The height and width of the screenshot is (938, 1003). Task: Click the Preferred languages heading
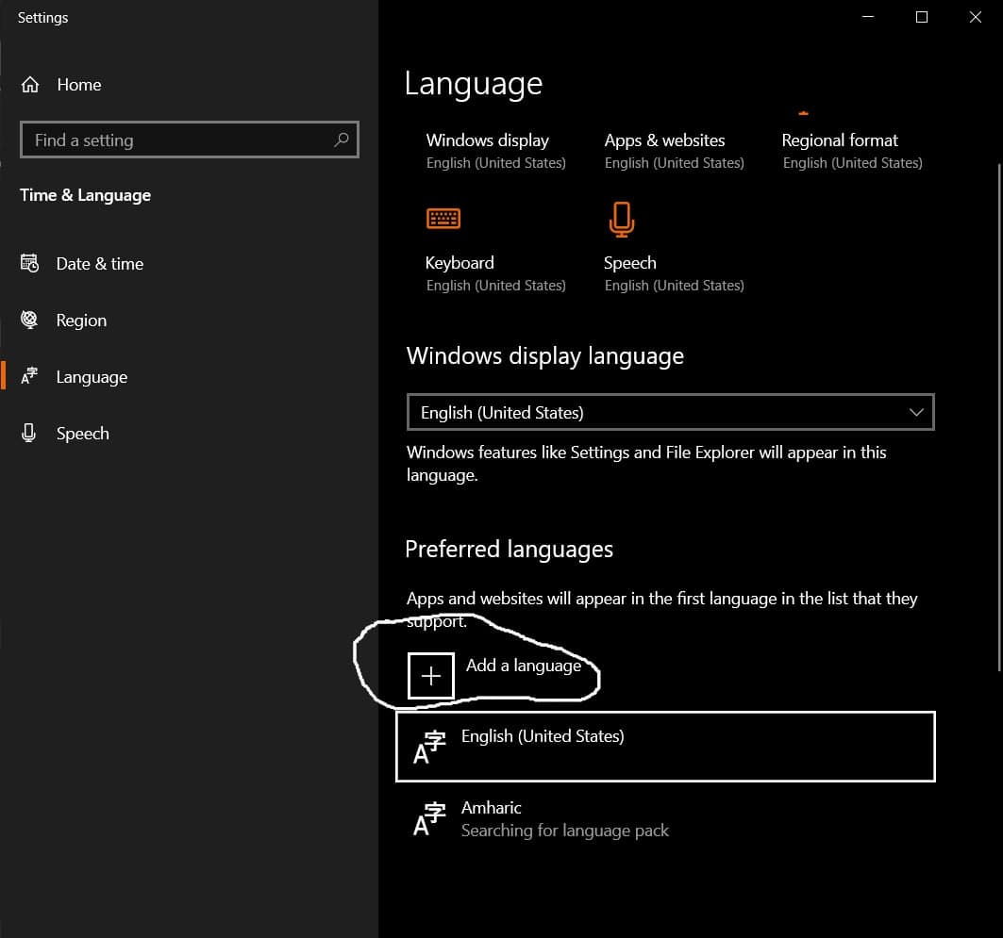(510, 550)
